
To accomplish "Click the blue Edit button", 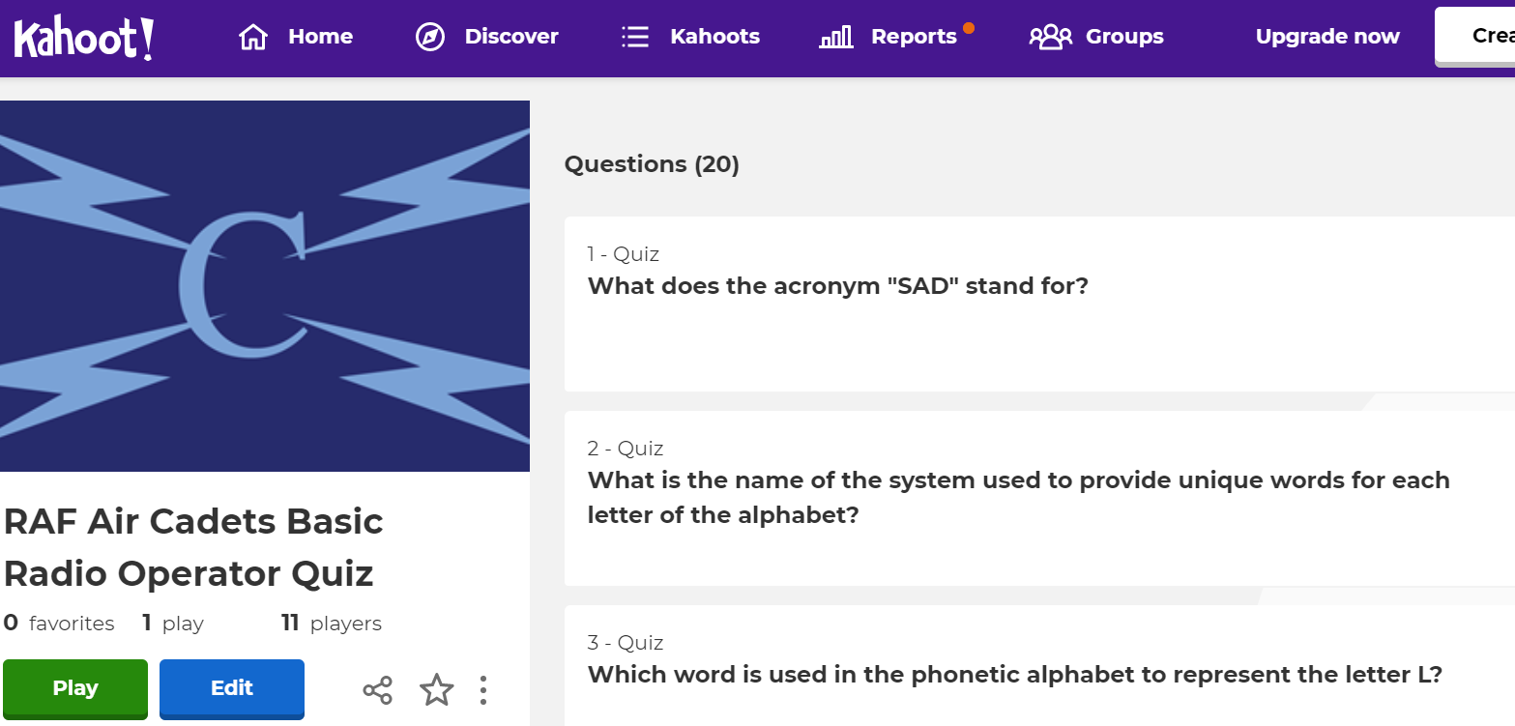I will (232, 688).
